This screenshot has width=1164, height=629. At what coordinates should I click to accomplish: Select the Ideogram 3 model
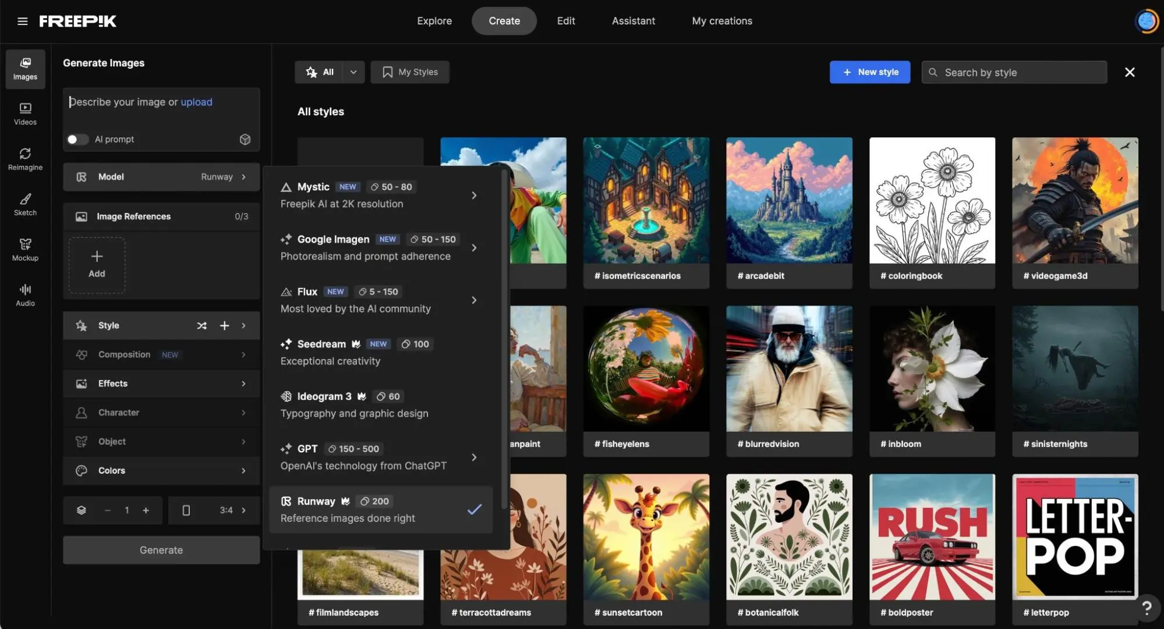click(x=381, y=405)
